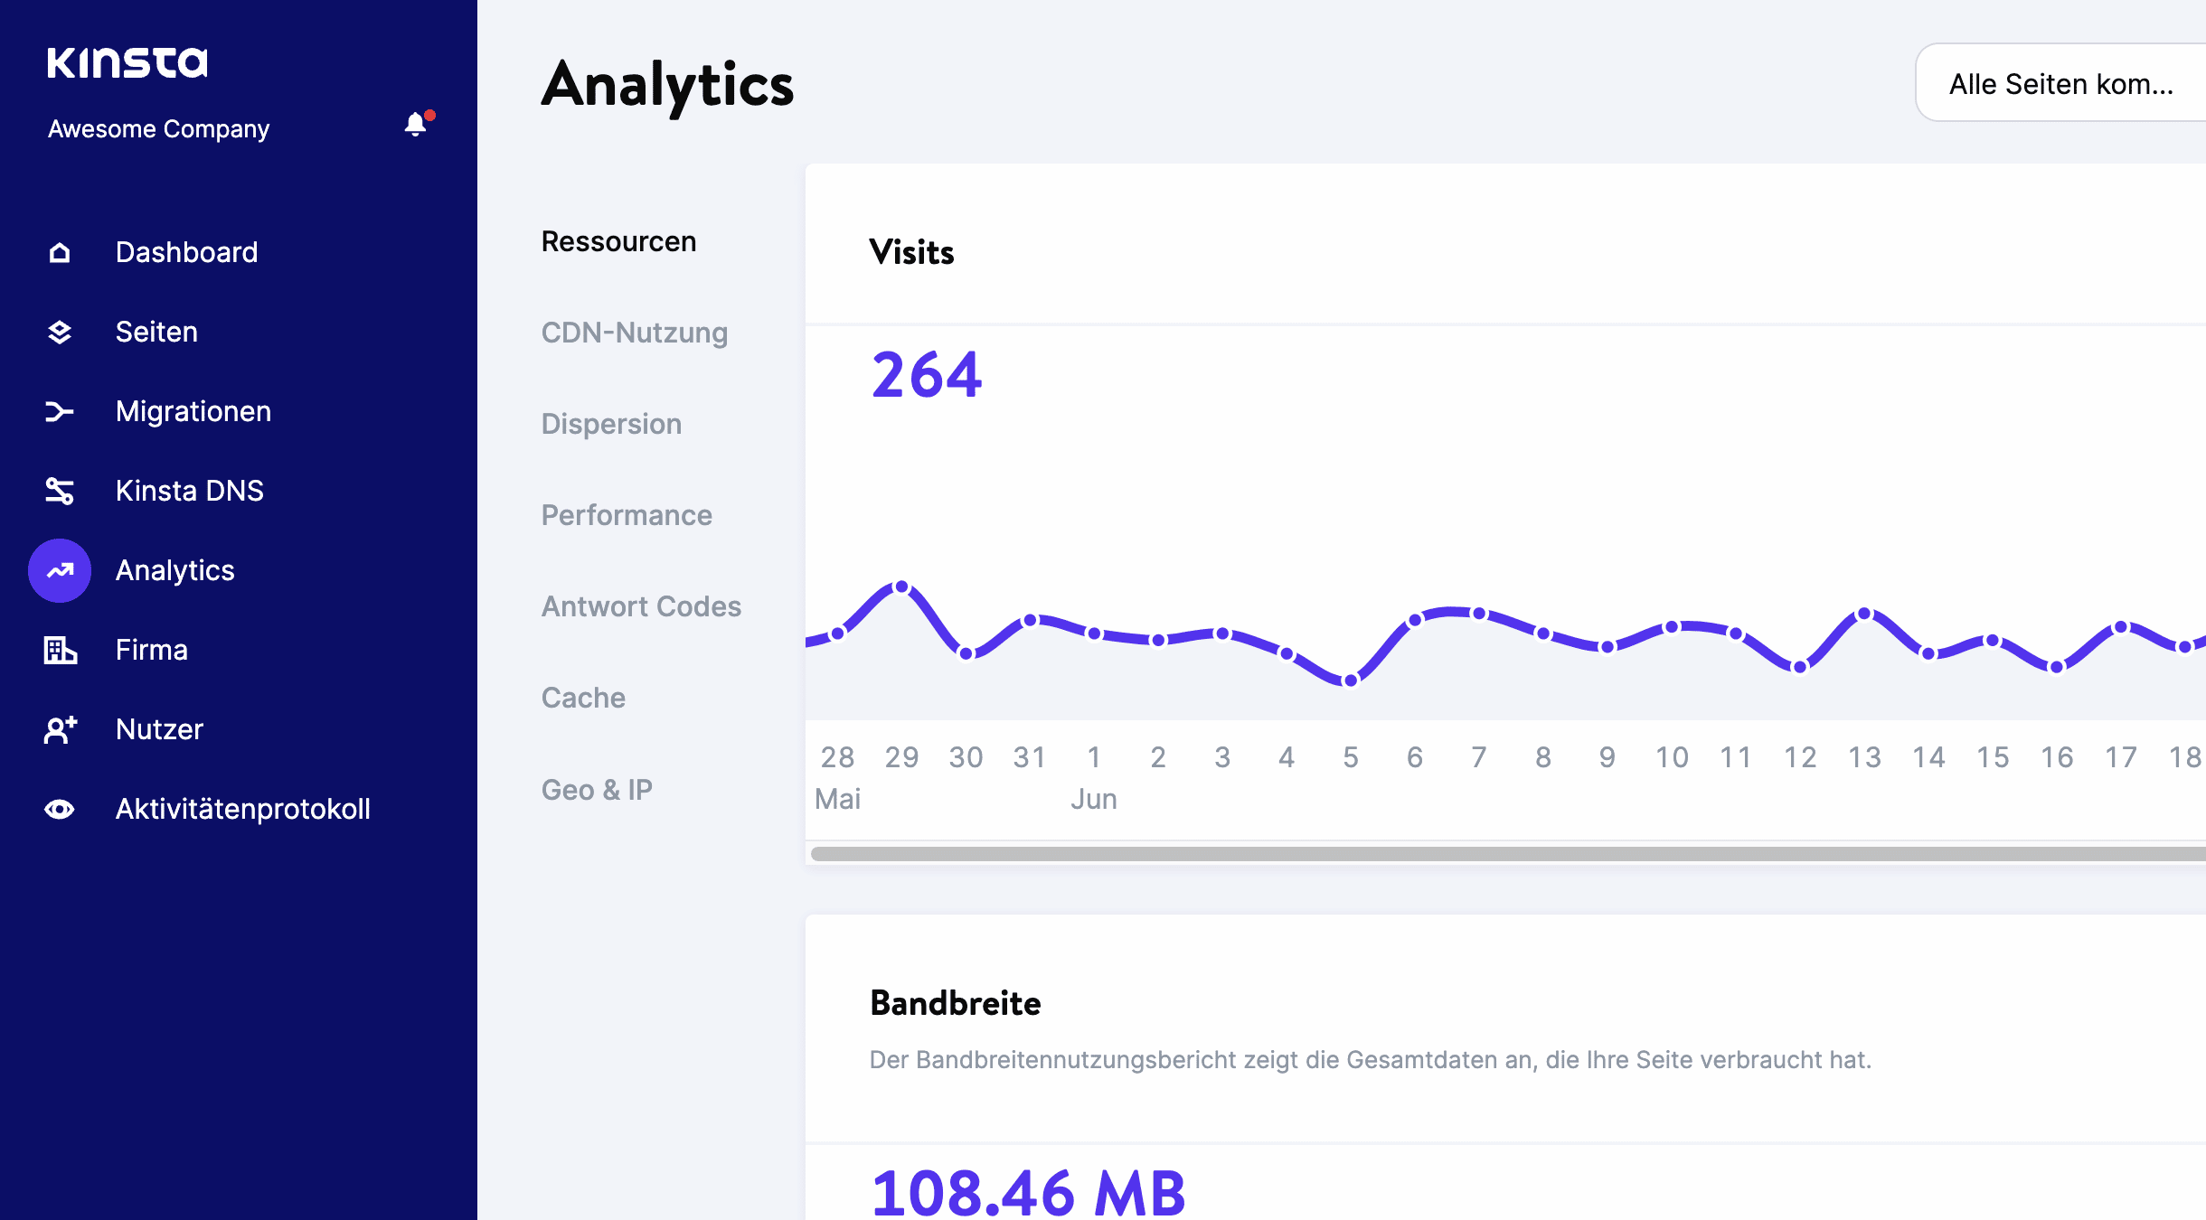Open the Cache analytics page
Viewport: 2206px width, 1220px height.
[583, 697]
